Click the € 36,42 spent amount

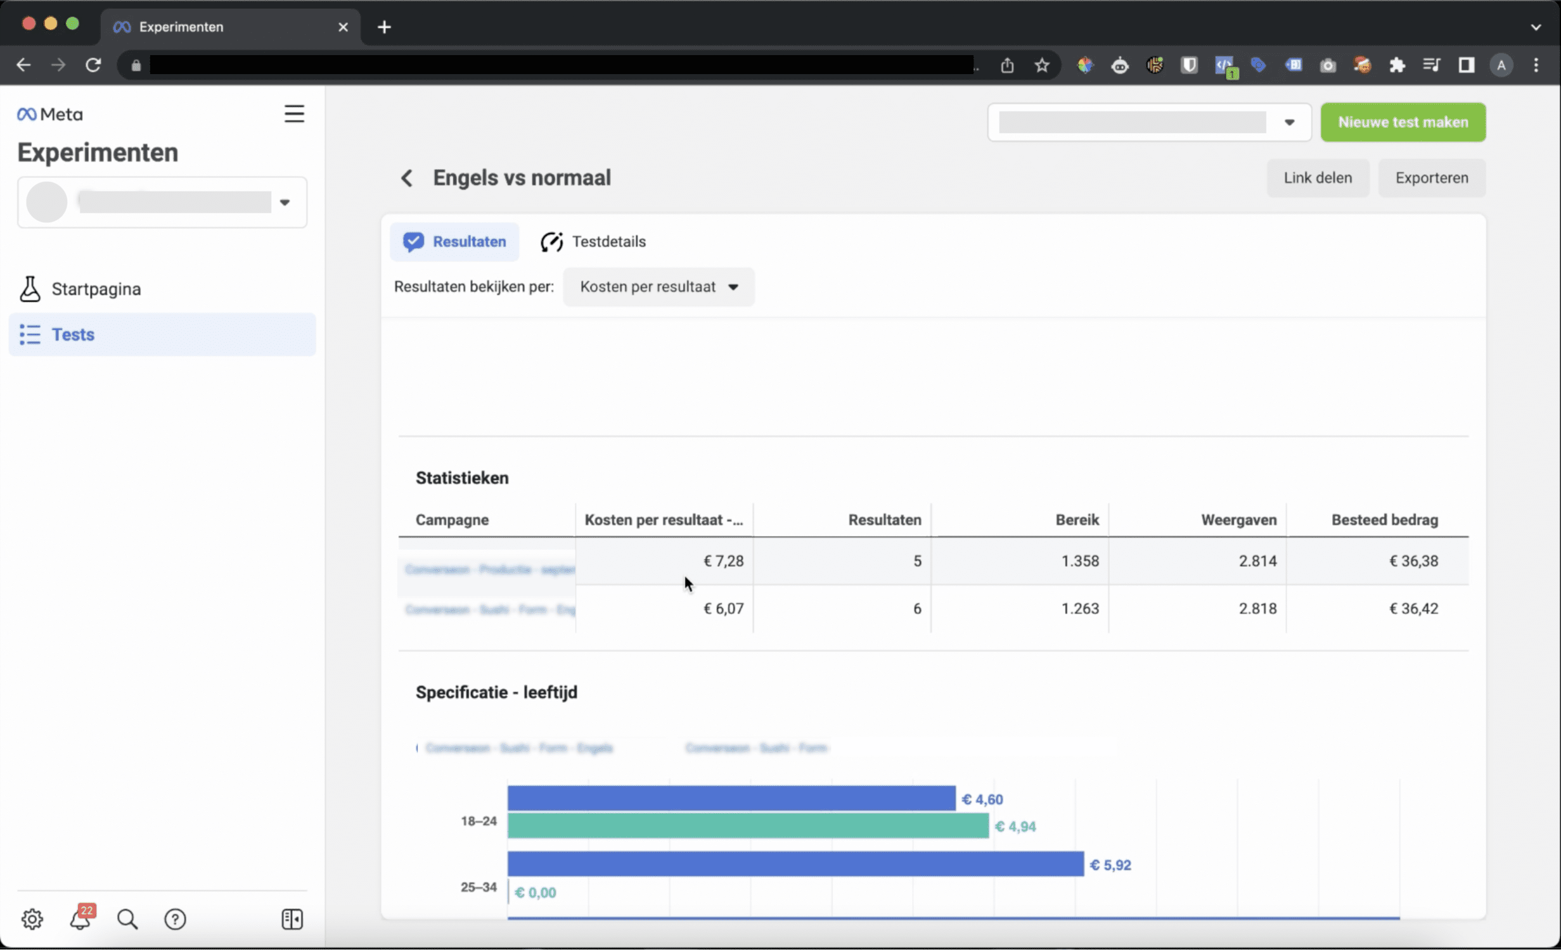[1413, 609]
